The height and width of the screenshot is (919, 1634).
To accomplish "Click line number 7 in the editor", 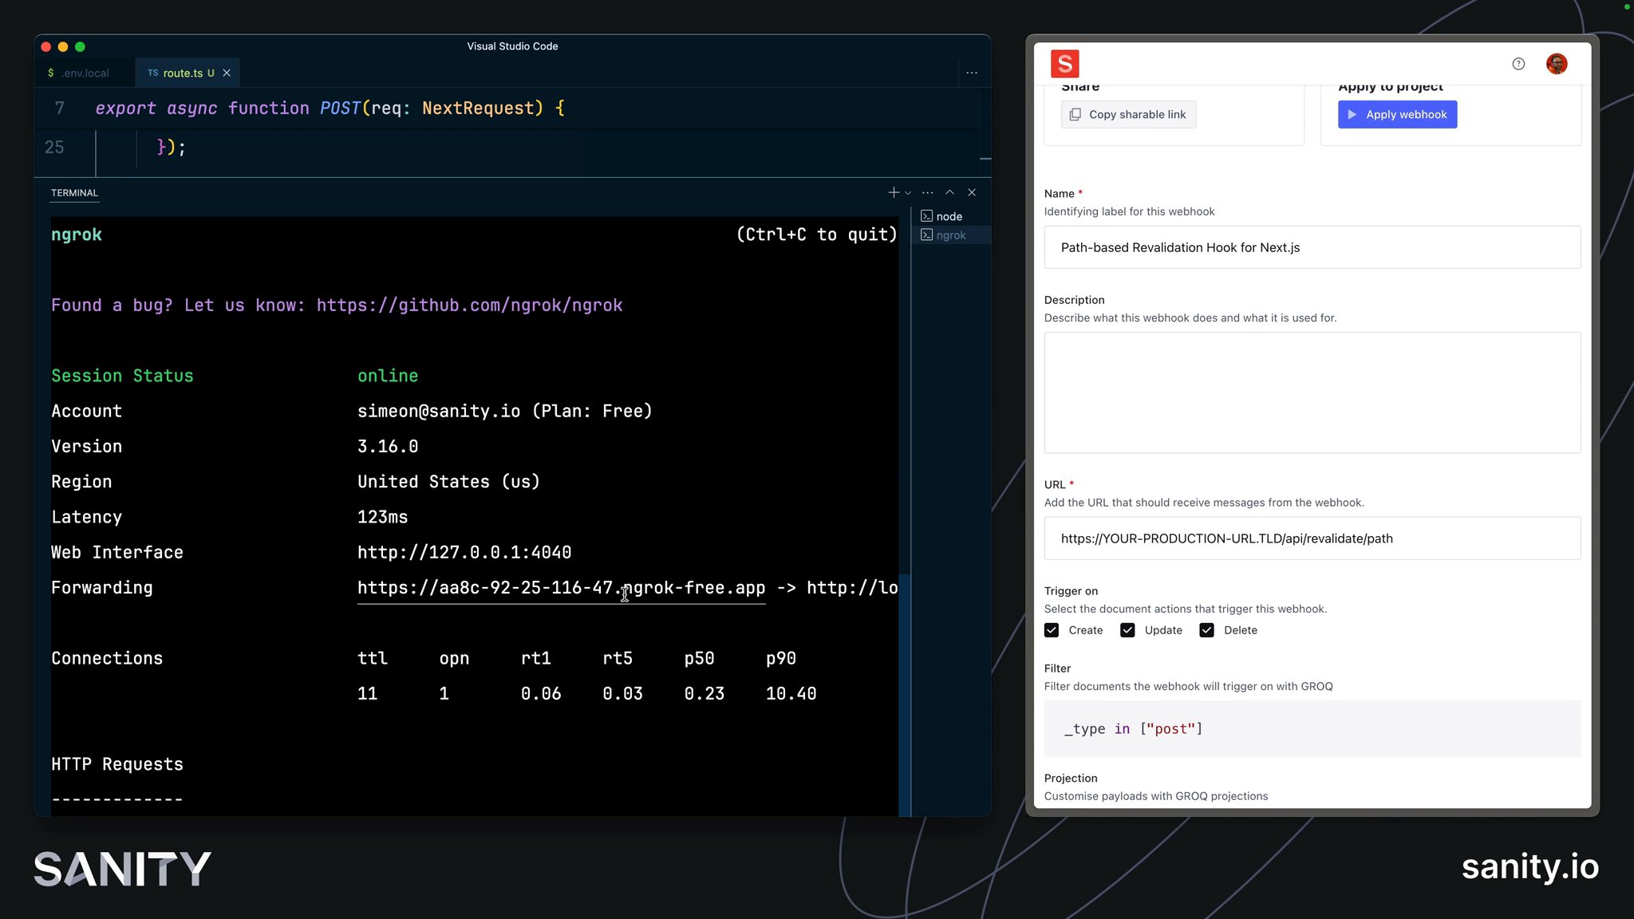I will tap(60, 108).
